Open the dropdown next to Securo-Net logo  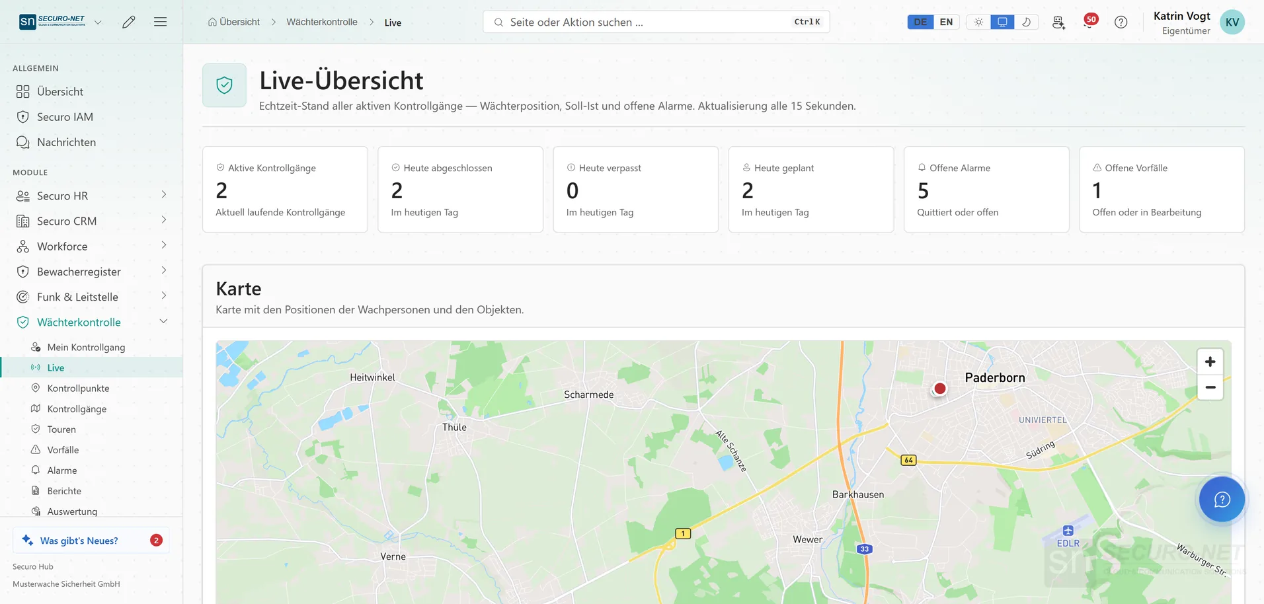pos(98,22)
